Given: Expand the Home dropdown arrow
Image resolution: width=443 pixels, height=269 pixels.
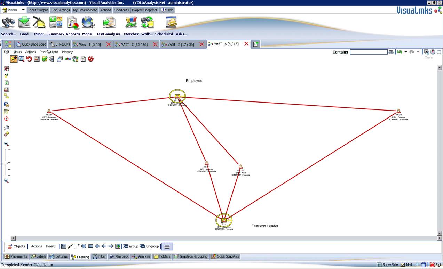Looking at the screenshot, I should (23, 10).
